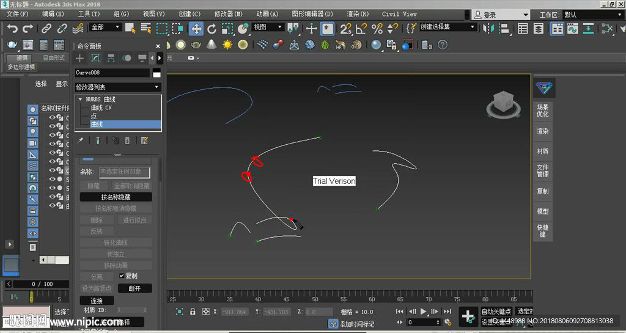
Task: Click the teapot Render Setup icon
Action: (12, 45)
